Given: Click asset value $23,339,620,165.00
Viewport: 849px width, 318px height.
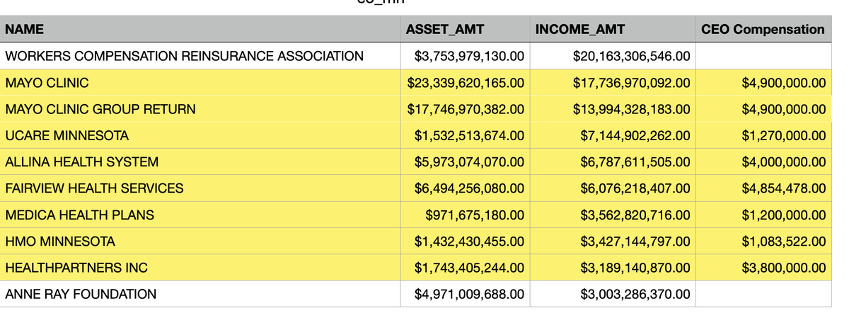Looking at the screenshot, I should (x=465, y=83).
